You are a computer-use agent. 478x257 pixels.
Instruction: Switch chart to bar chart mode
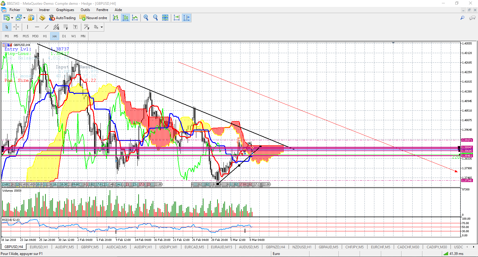[116, 18]
